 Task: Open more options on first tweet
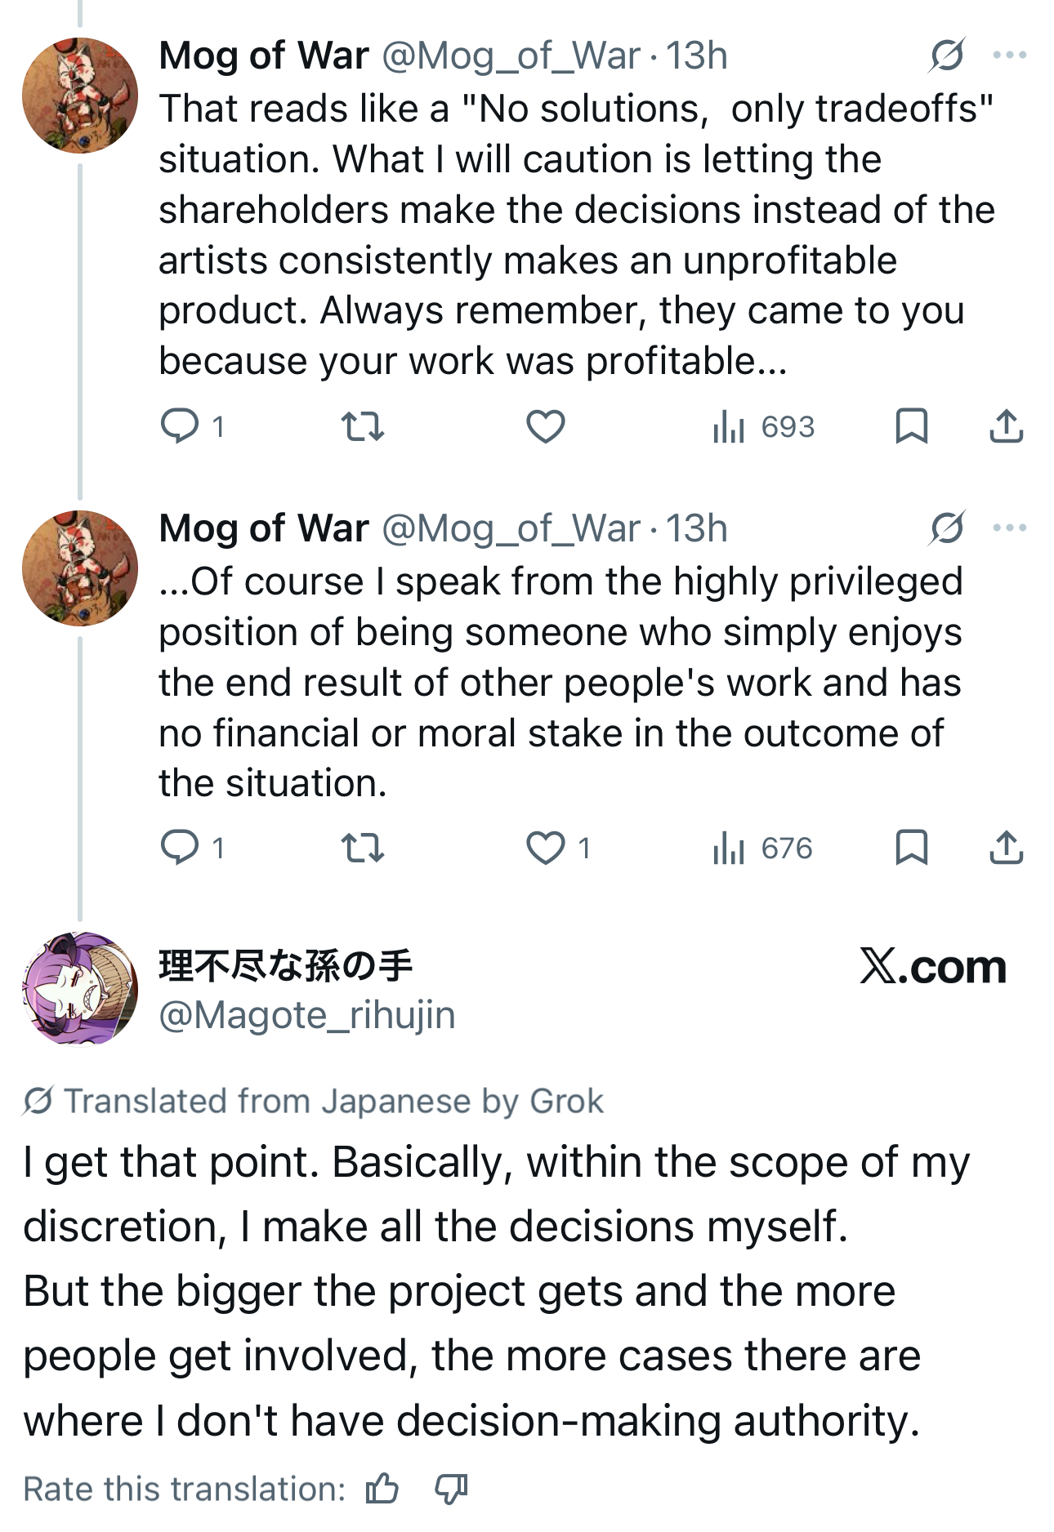click(1010, 56)
